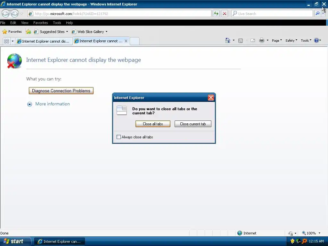The height and width of the screenshot is (246, 328).
Task: Click the orange tray notification icon
Action: (304, 241)
